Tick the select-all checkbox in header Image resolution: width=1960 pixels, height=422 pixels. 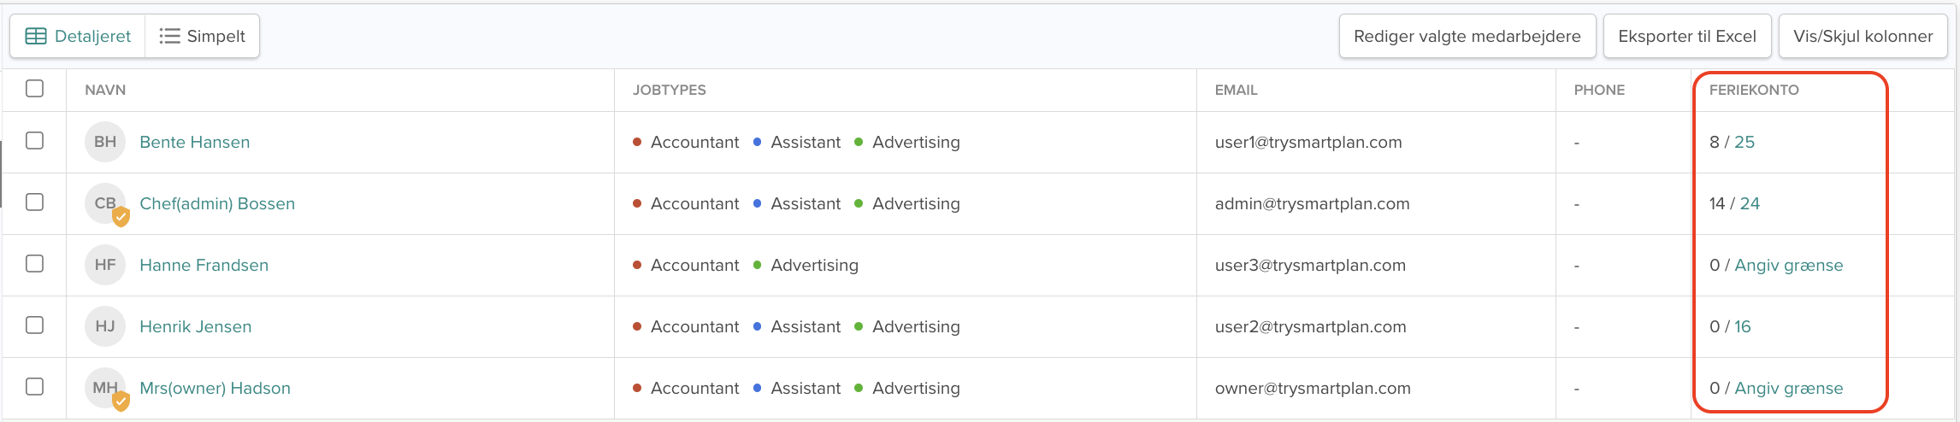click(x=34, y=89)
